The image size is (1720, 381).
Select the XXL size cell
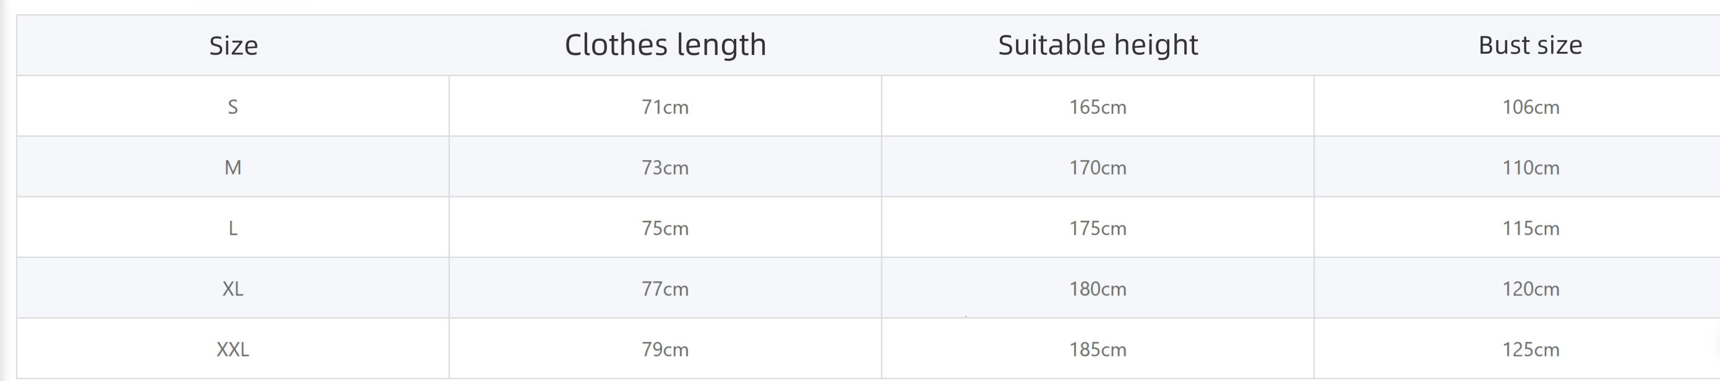pyautogui.click(x=233, y=349)
